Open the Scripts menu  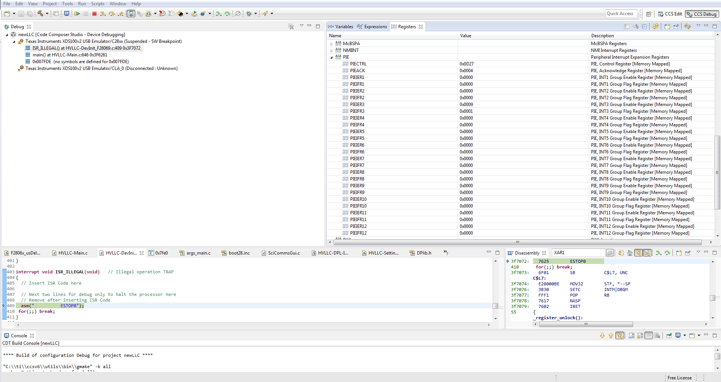click(98, 4)
